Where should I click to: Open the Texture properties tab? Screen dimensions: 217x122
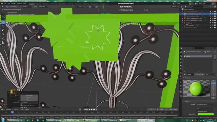pyautogui.click(x=181, y=96)
